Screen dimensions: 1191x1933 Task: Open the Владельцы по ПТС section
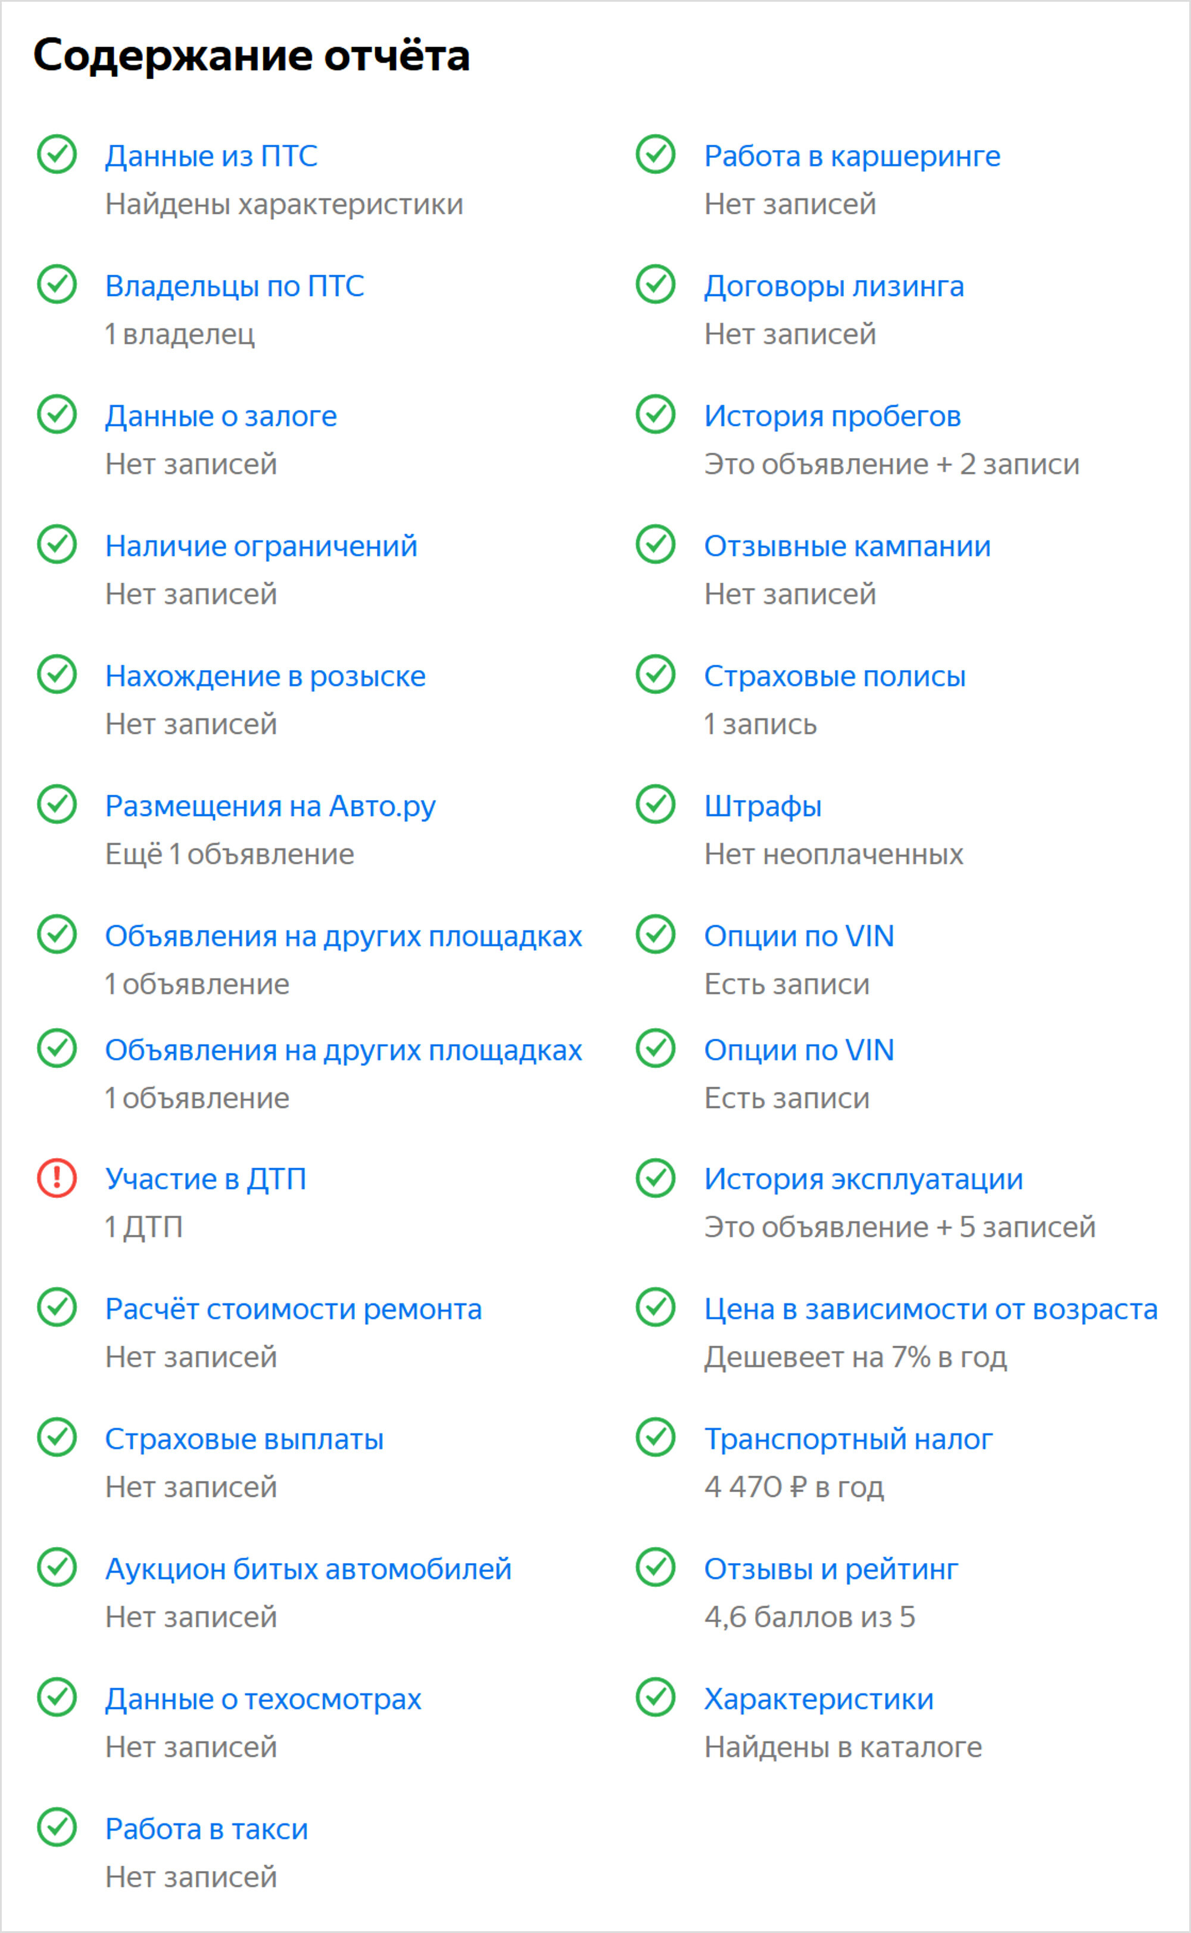click(x=235, y=286)
